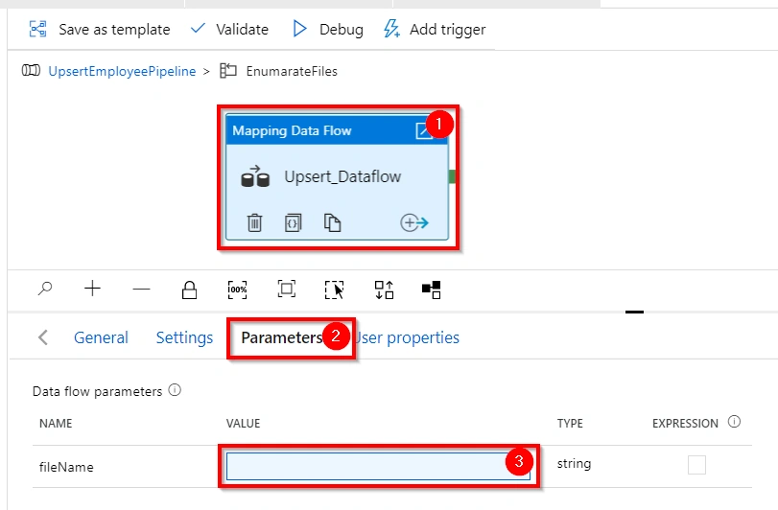The image size is (778, 510).
Task: Open data flow via header edit icon
Action: [x=423, y=131]
